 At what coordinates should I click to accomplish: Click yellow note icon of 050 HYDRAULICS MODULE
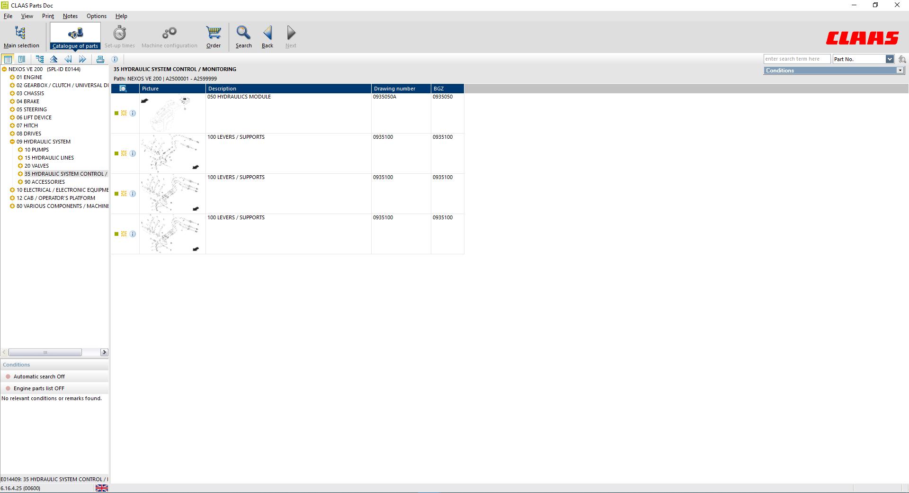[x=124, y=113]
